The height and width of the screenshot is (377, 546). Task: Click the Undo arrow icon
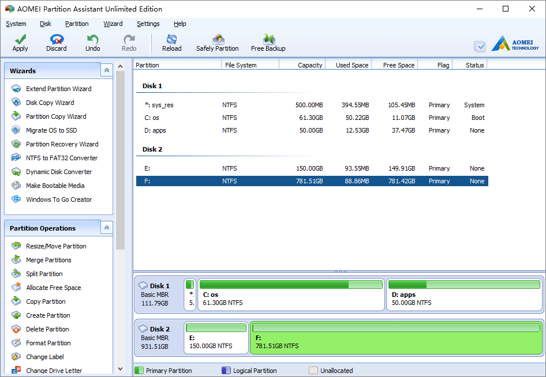click(92, 39)
